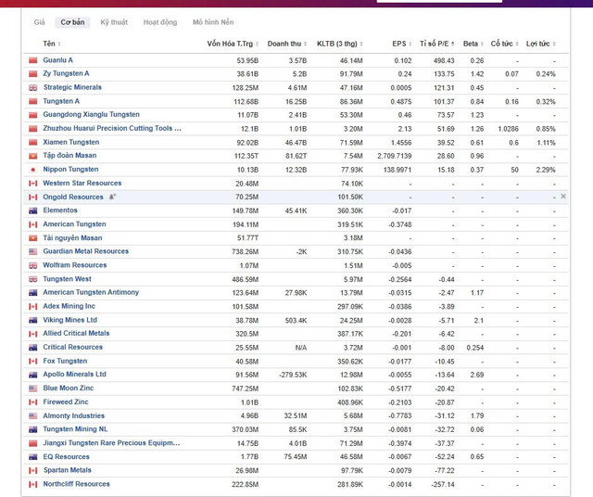Click the Canada flag icon beside Fox Tungsten
This screenshot has height=497, width=593.
point(33,361)
